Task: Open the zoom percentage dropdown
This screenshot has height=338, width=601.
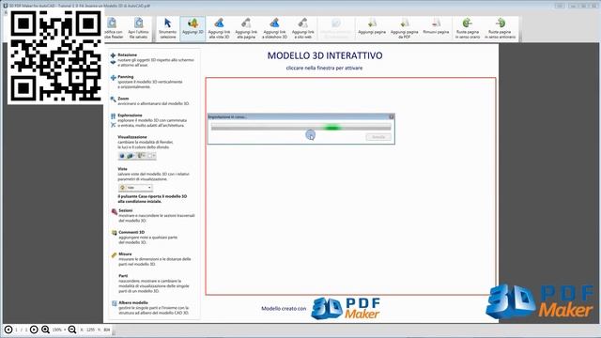Action: pyautogui.click(x=59, y=330)
